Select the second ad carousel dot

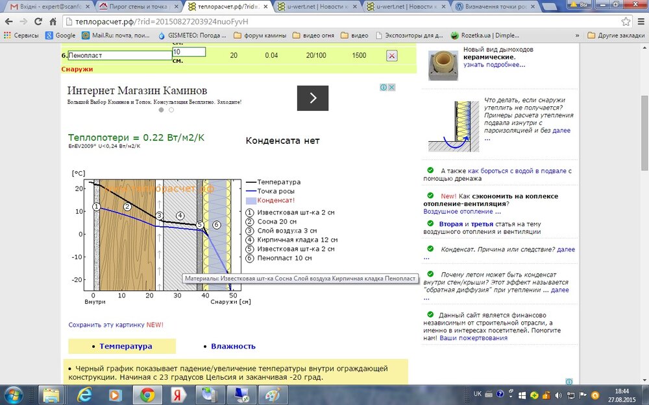171,110
